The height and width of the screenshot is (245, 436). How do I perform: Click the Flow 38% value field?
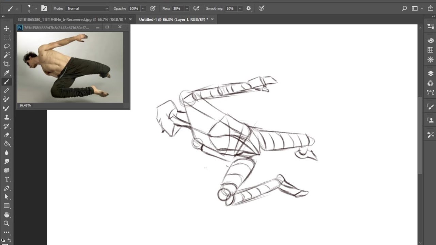tap(177, 9)
